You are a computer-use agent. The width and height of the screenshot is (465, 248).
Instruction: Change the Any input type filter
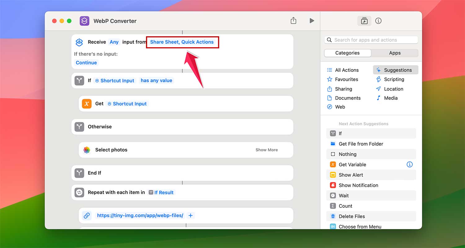114,42
